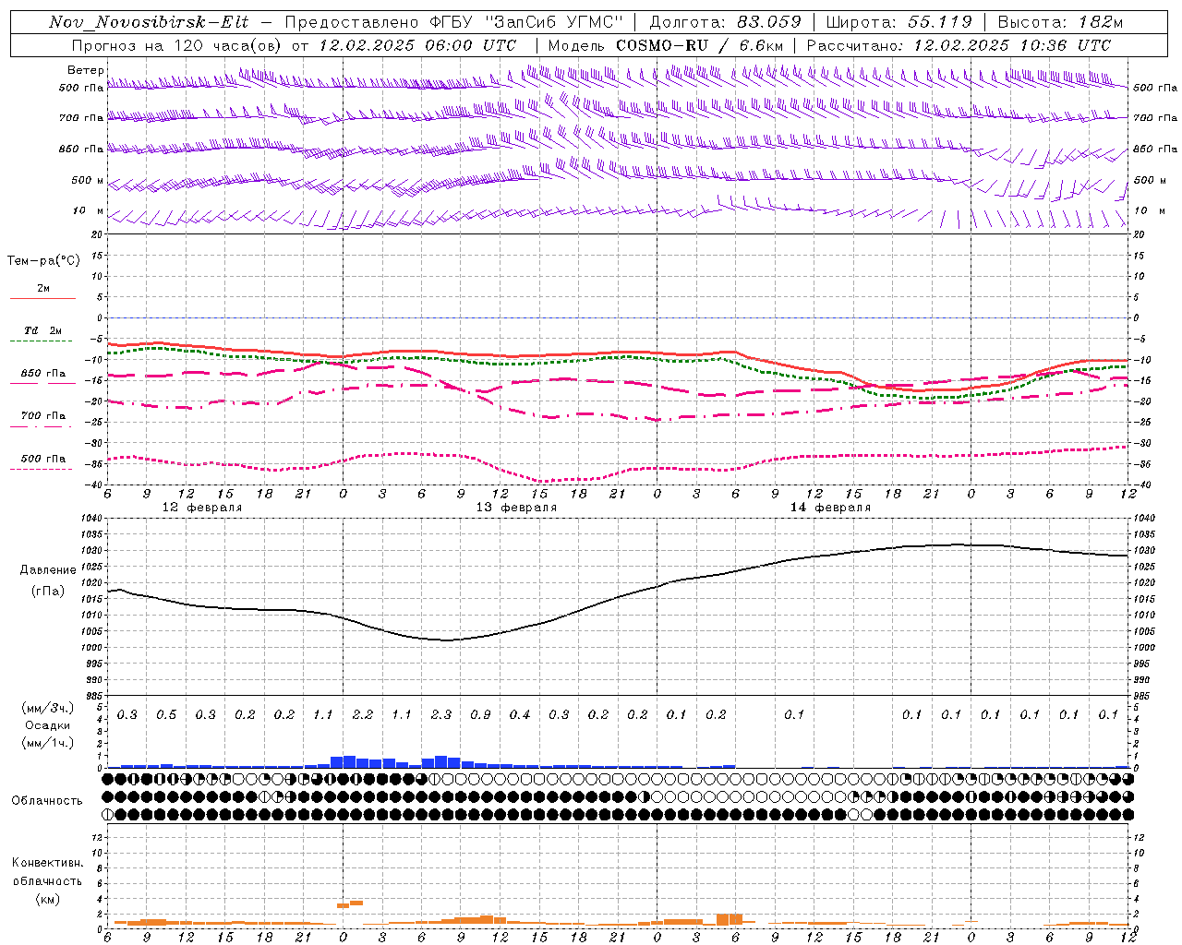Click the station title Nov_Novosibirsk-Elt

click(x=149, y=22)
